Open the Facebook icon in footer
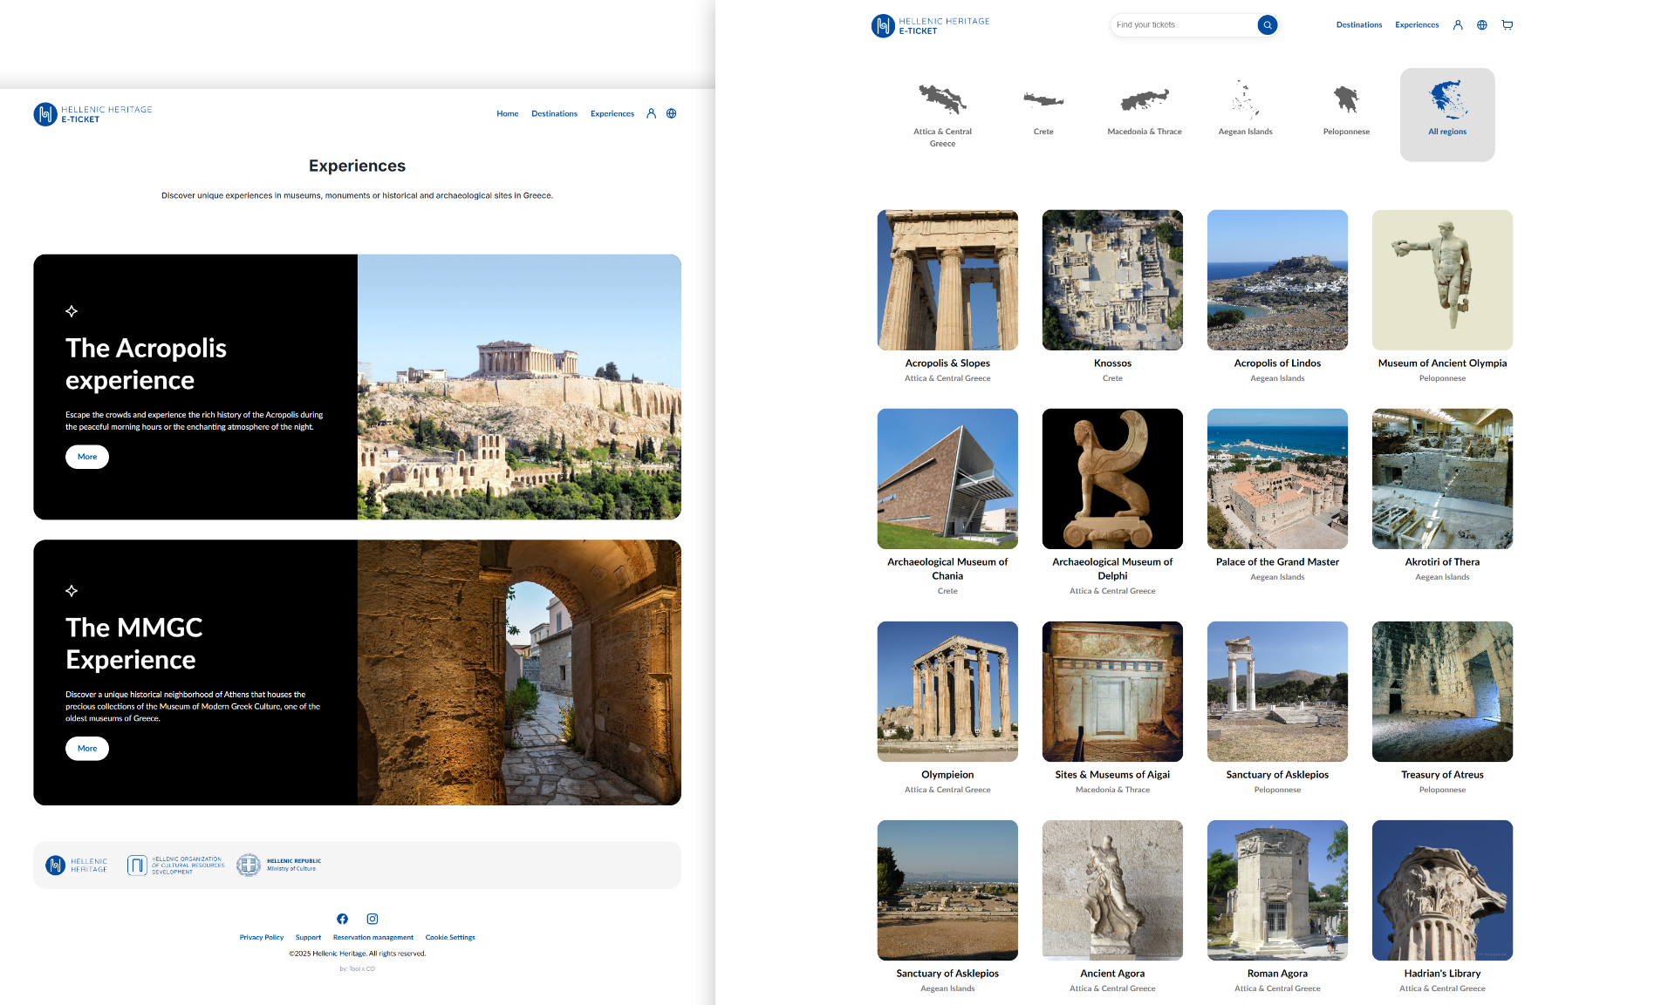The height and width of the screenshot is (1005, 1675). point(342,919)
